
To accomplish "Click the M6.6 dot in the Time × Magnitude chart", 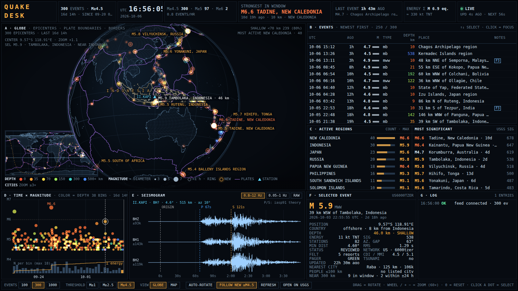I will tap(51, 208).
